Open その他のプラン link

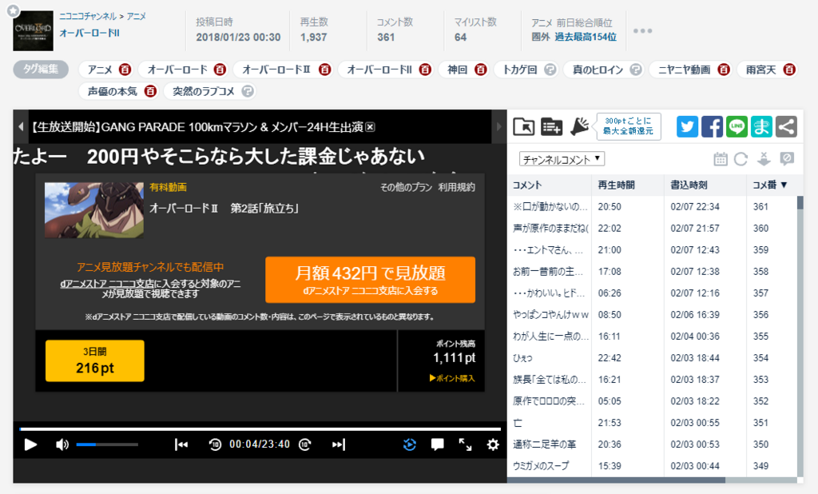tap(406, 187)
